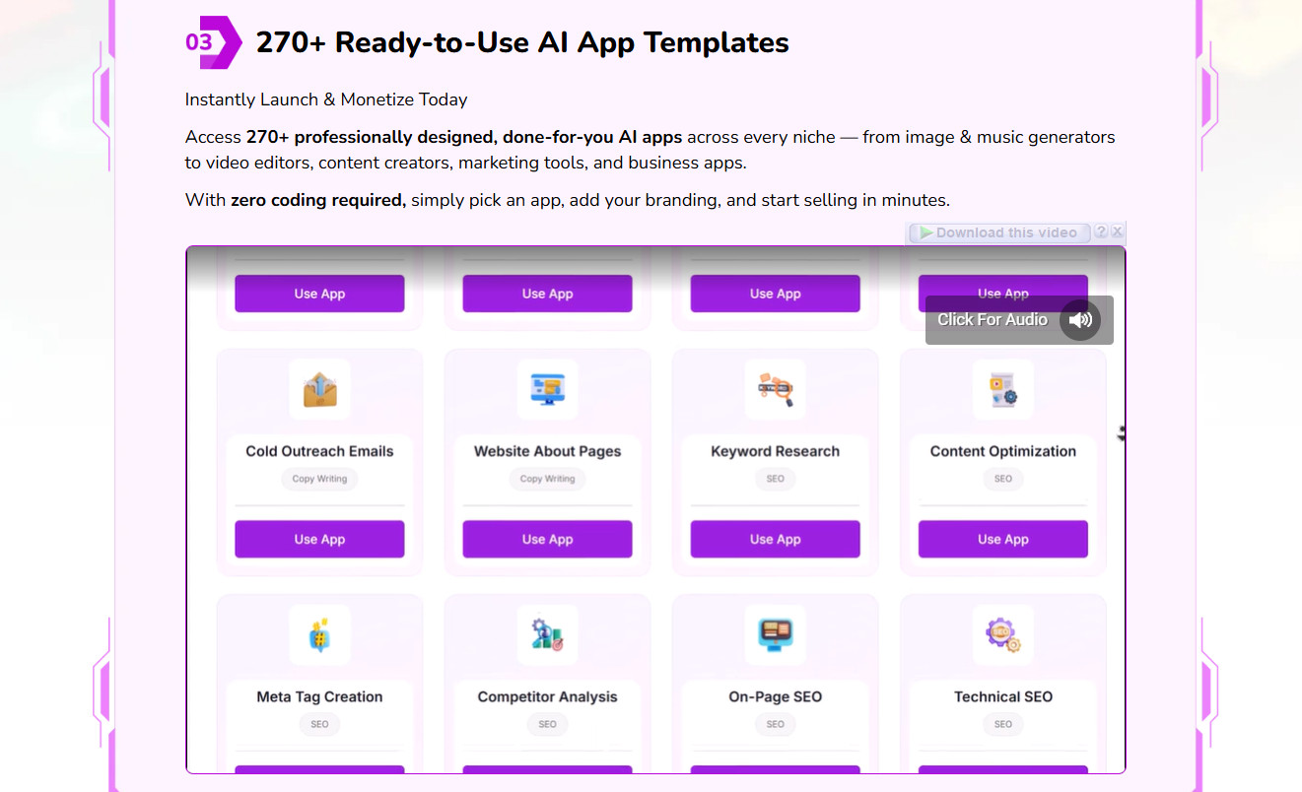Screen dimensions: 1302x792
Task: Click the Cold Outreach Emails title
Action: (319, 451)
